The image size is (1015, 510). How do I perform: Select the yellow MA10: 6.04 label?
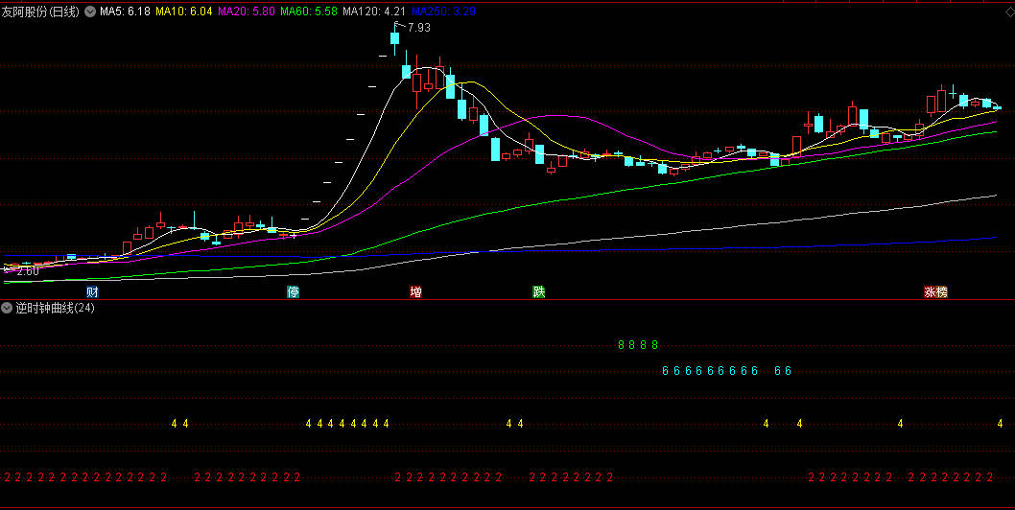(184, 12)
